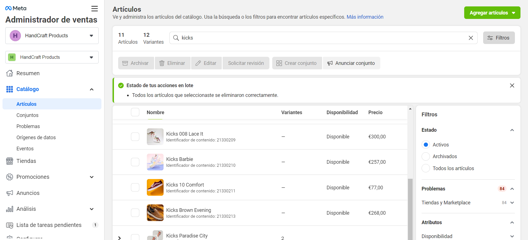Click the Anuncios megaphone icon in the sidebar

point(10,193)
